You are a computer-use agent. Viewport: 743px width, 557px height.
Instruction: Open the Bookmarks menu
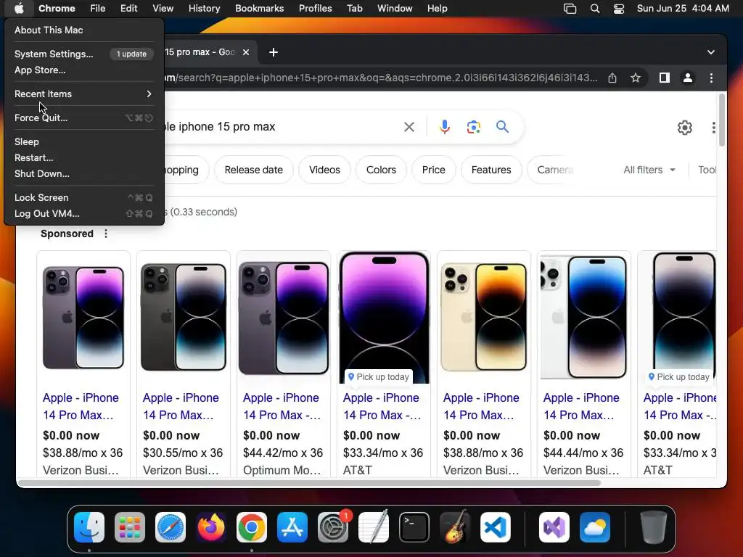259,8
